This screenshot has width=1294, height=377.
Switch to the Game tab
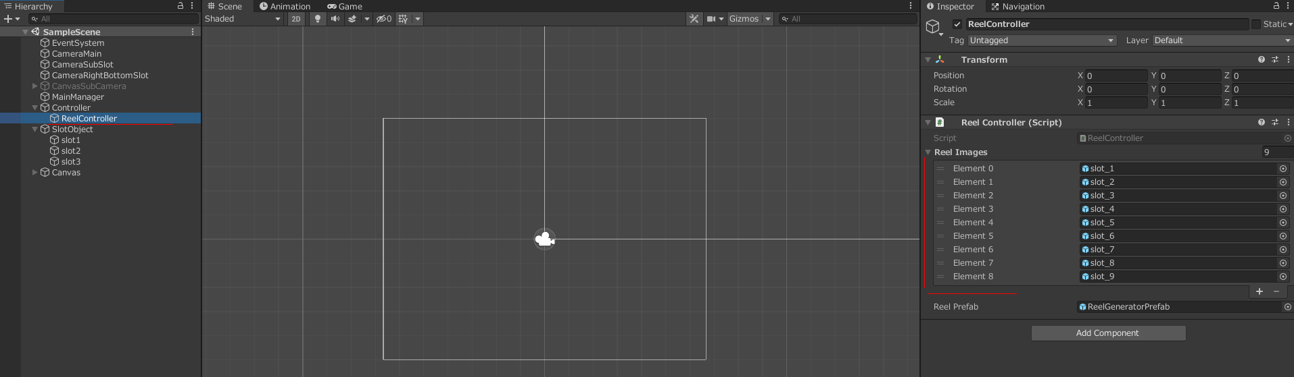345,6
